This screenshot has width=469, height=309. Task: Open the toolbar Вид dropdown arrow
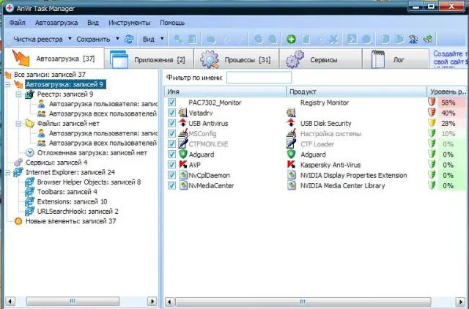162,39
